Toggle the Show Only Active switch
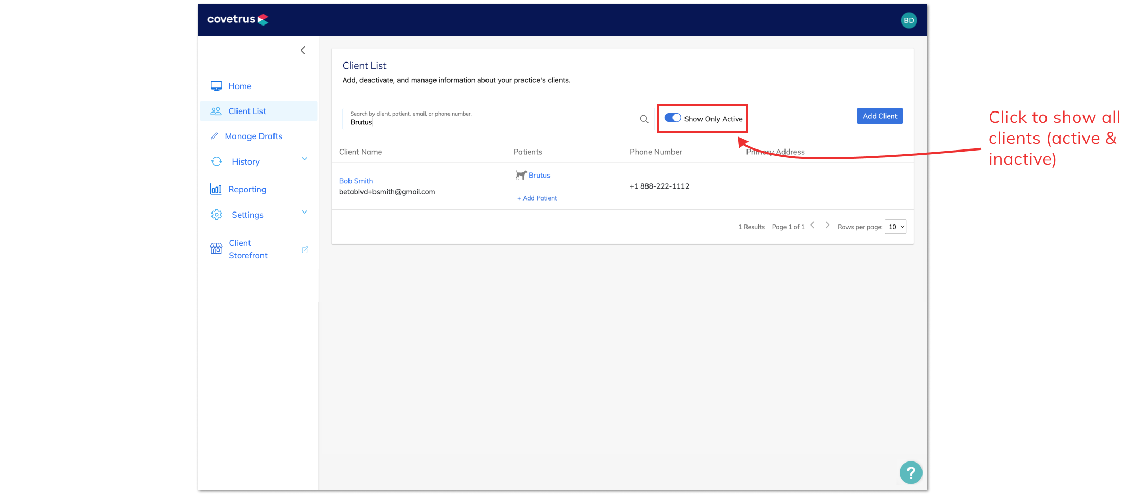This screenshot has width=1146, height=499. pos(672,118)
